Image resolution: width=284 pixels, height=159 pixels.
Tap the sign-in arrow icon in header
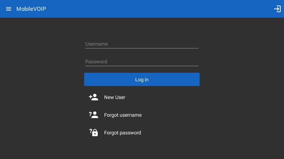tap(277, 9)
